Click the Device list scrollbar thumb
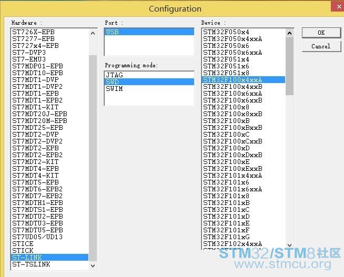This screenshot has height=277, width=344. [289, 66]
